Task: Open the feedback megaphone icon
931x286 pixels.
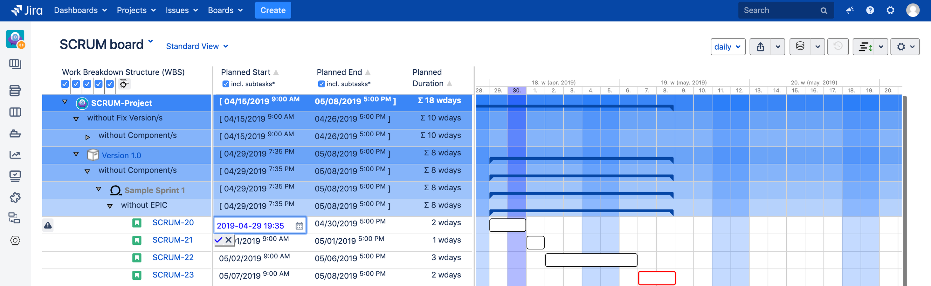Action: [x=850, y=10]
